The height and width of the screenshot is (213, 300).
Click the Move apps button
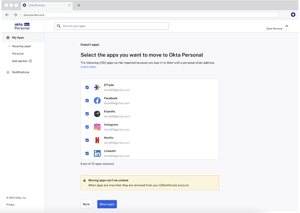(107, 204)
